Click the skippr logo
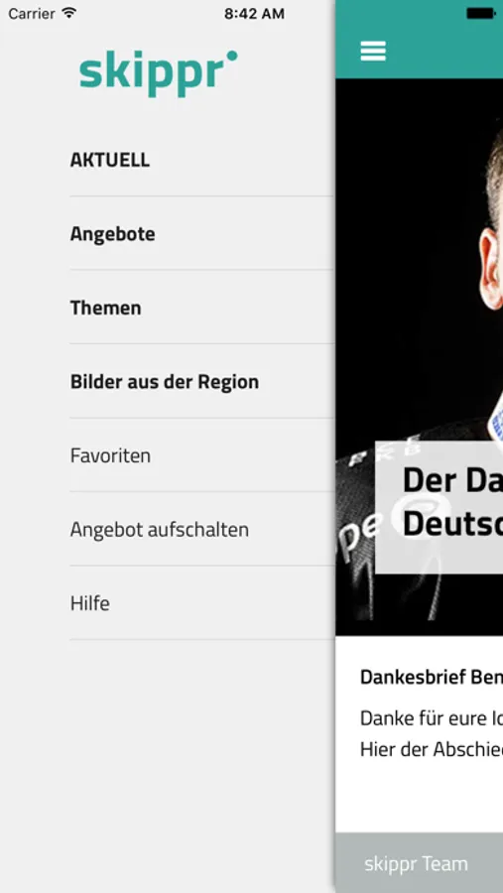Screen dimensions: 503x893 tap(159, 73)
